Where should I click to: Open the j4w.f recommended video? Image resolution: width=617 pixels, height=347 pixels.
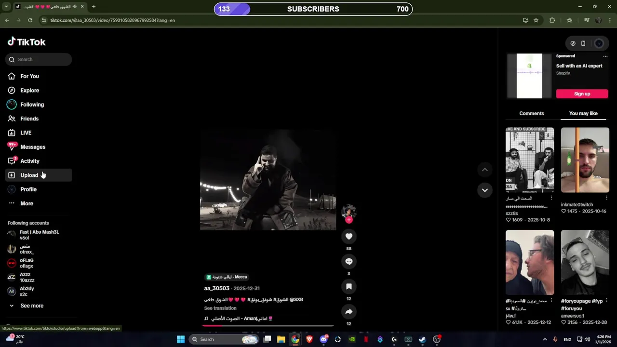530,262
